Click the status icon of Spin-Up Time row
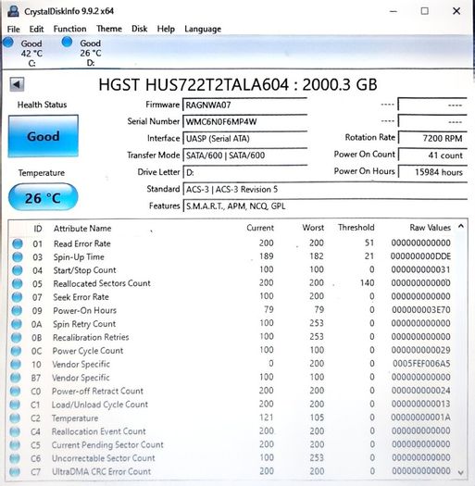475x486 pixels. click(18, 257)
